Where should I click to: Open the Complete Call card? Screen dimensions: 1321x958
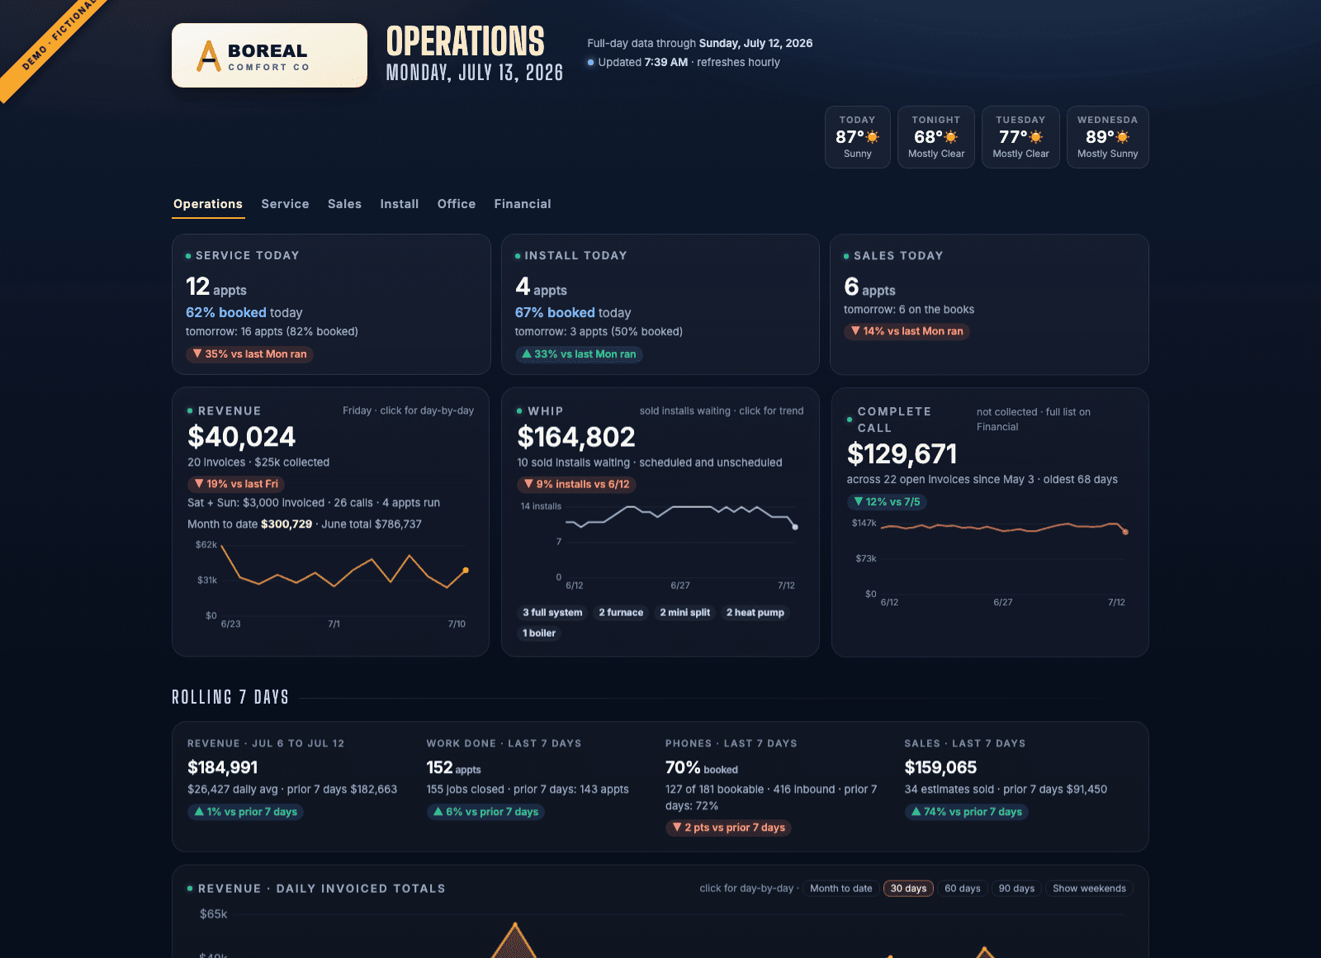990,522
